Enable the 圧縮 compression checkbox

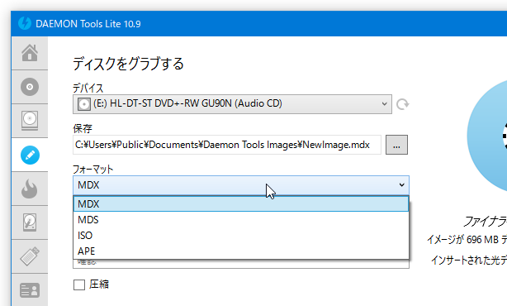pyautogui.click(x=79, y=284)
